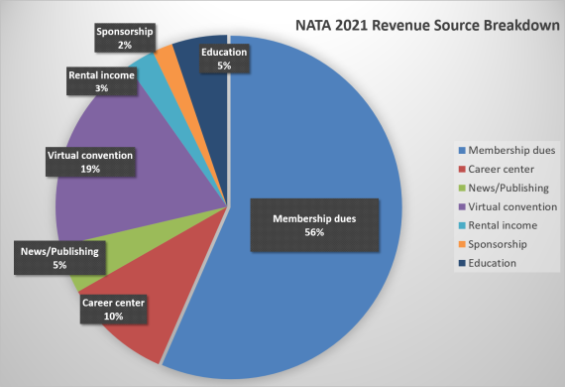Click the Rental income teal legend swatch
This screenshot has height=387, width=565.
pos(462,225)
